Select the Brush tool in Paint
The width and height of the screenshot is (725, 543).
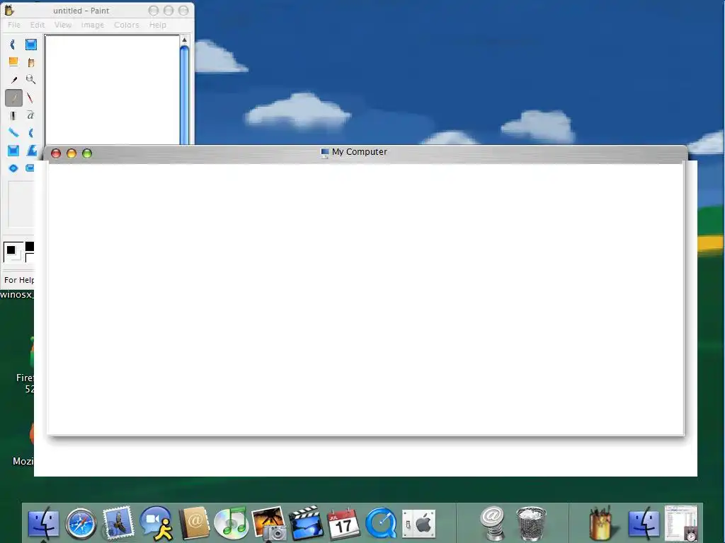click(31, 98)
